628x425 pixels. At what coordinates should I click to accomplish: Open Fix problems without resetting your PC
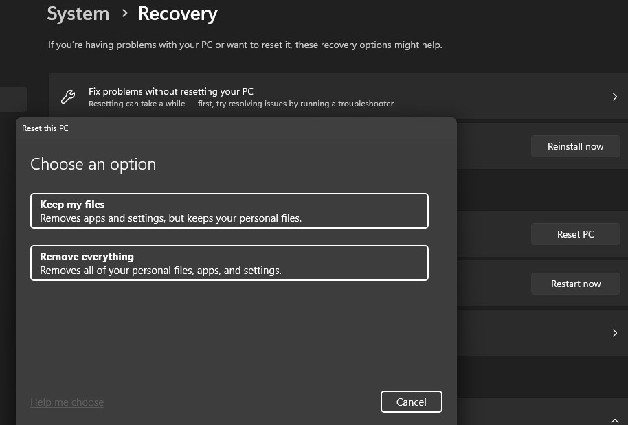tap(338, 96)
